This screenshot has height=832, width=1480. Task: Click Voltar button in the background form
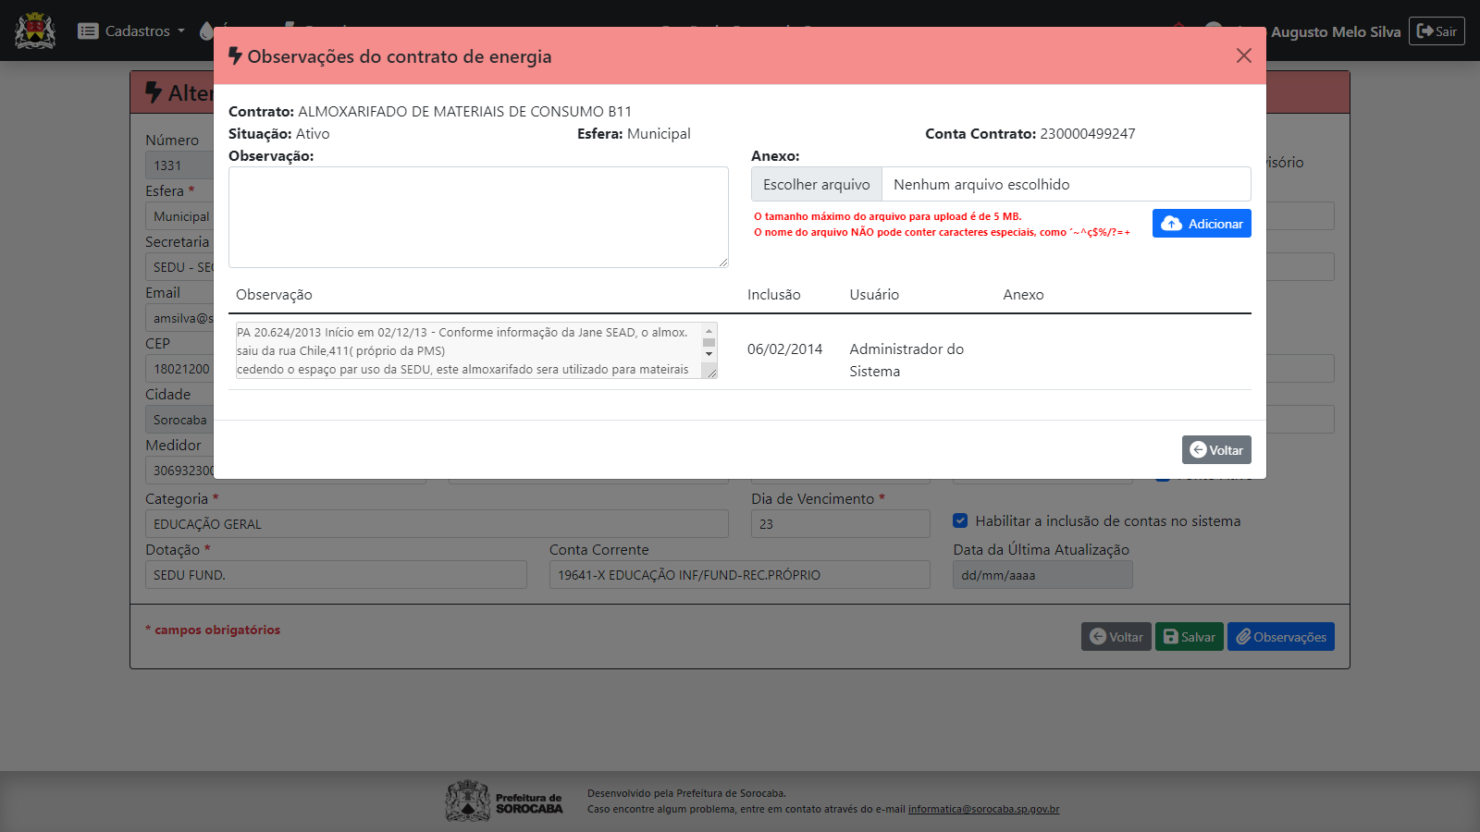coord(1116,637)
